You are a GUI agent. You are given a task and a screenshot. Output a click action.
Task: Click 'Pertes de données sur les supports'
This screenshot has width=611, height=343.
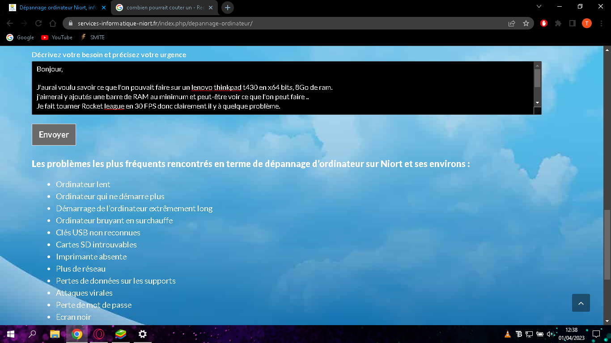tap(115, 280)
